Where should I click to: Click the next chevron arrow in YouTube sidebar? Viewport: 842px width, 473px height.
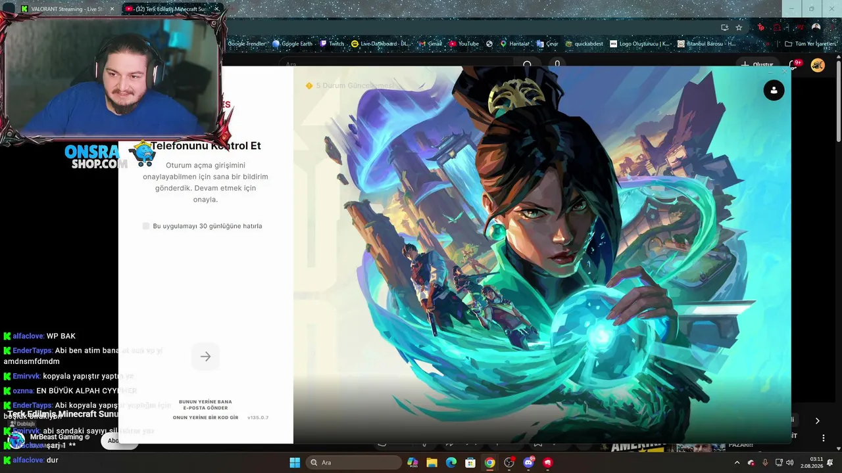817,420
